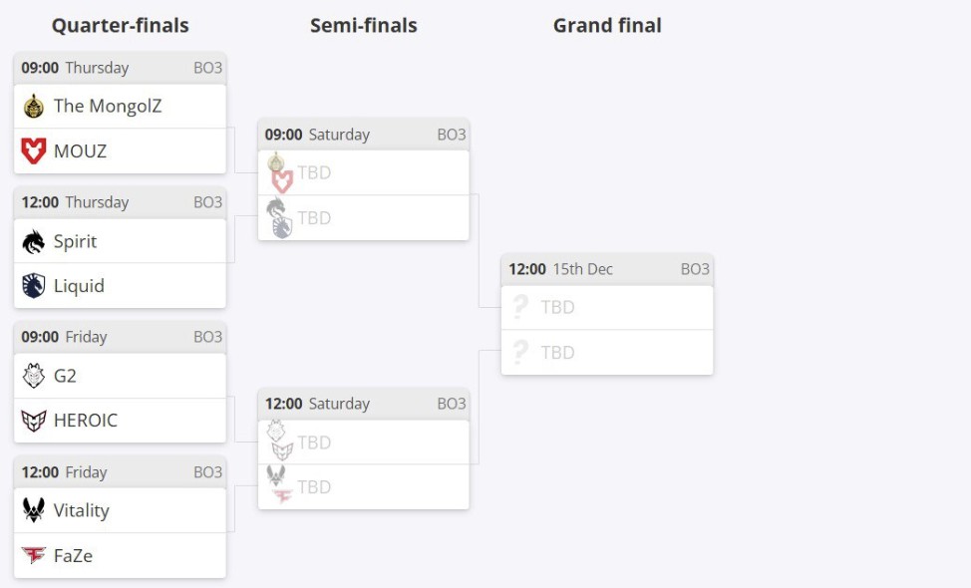Select the Liquid team name
Image resolution: width=971 pixels, height=588 pixels.
[x=79, y=286]
